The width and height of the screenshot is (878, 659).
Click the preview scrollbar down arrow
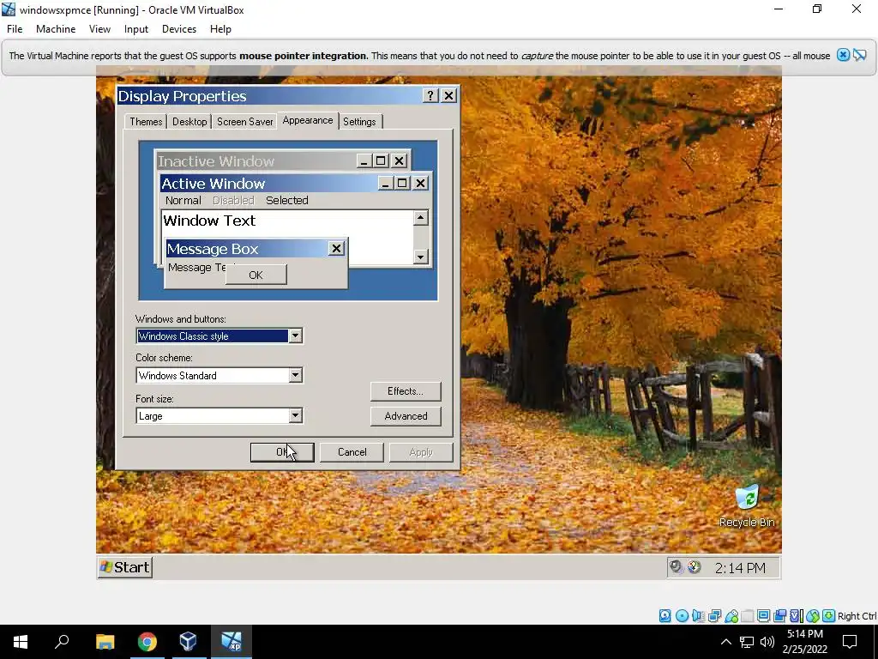pos(420,257)
